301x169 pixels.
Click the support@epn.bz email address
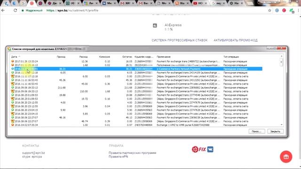(33, 153)
